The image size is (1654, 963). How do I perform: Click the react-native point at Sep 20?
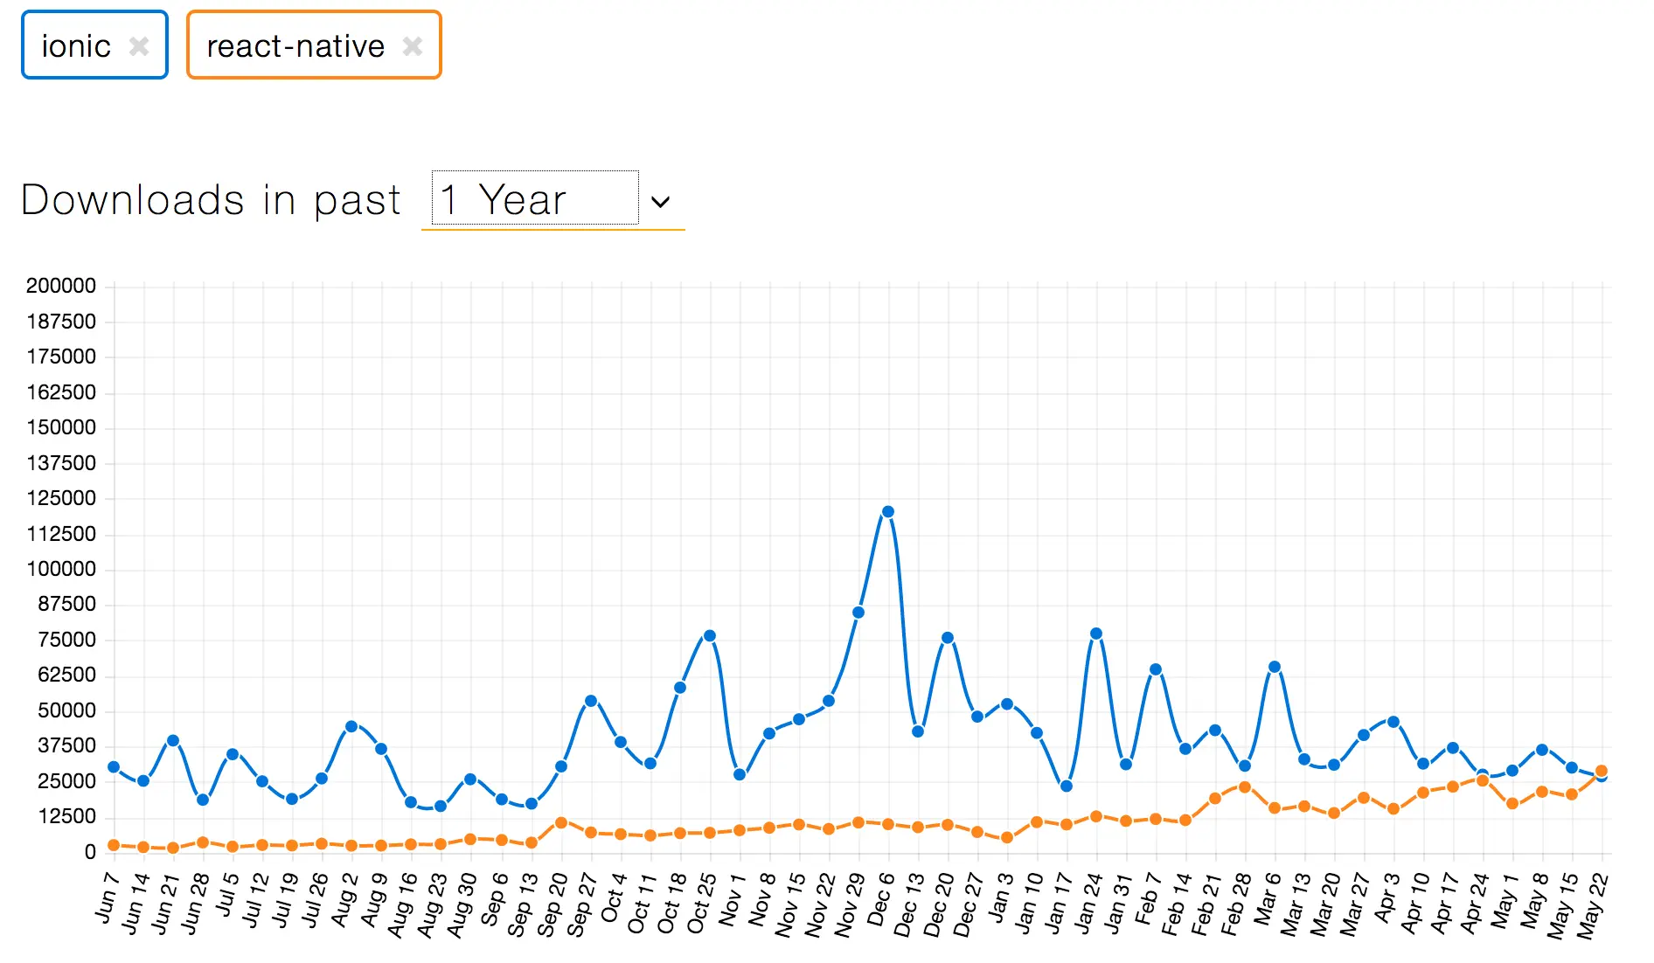561,823
